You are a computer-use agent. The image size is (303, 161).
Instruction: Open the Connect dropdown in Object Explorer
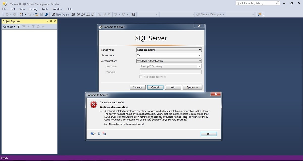pyautogui.click(x=9, y=27)
